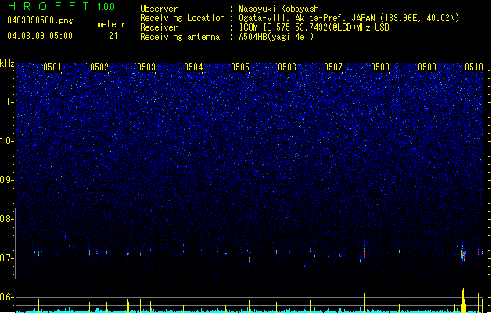Click the tallest yellow intensity peak near 0510
Image resolution: width=492 pixels, height=313 pixels.
[x=463, y=300]
